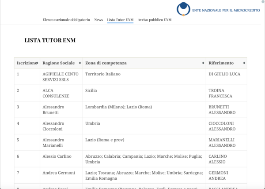Screen dimensions: 265x189
Task: Select Lista Tutor ENM menu item
Action: click(120, 20)
